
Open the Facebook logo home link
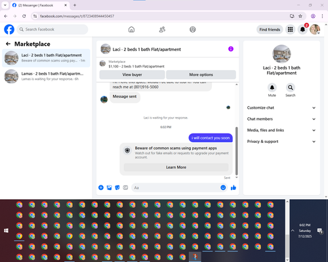click(9, 29)
